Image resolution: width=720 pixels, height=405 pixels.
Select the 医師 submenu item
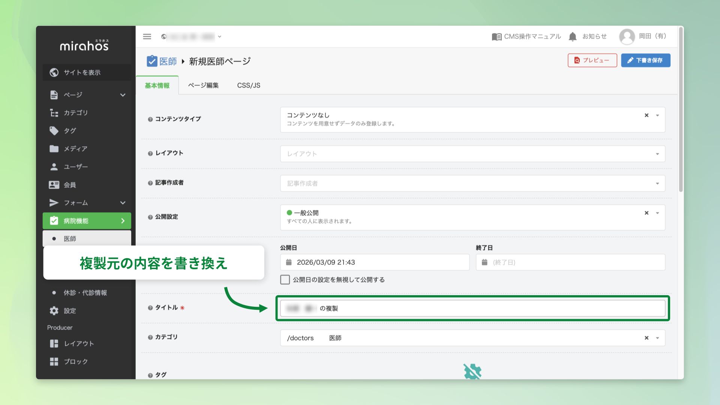[87, 239]
